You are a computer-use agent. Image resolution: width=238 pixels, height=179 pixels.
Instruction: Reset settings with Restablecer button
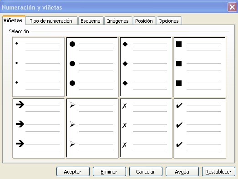point(218,172)
